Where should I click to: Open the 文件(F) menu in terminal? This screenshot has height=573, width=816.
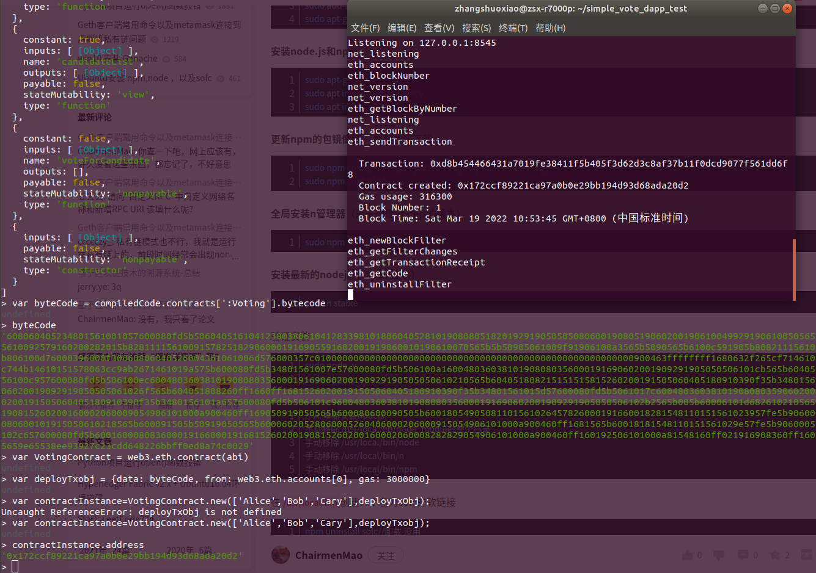click(x=365, y=28)
